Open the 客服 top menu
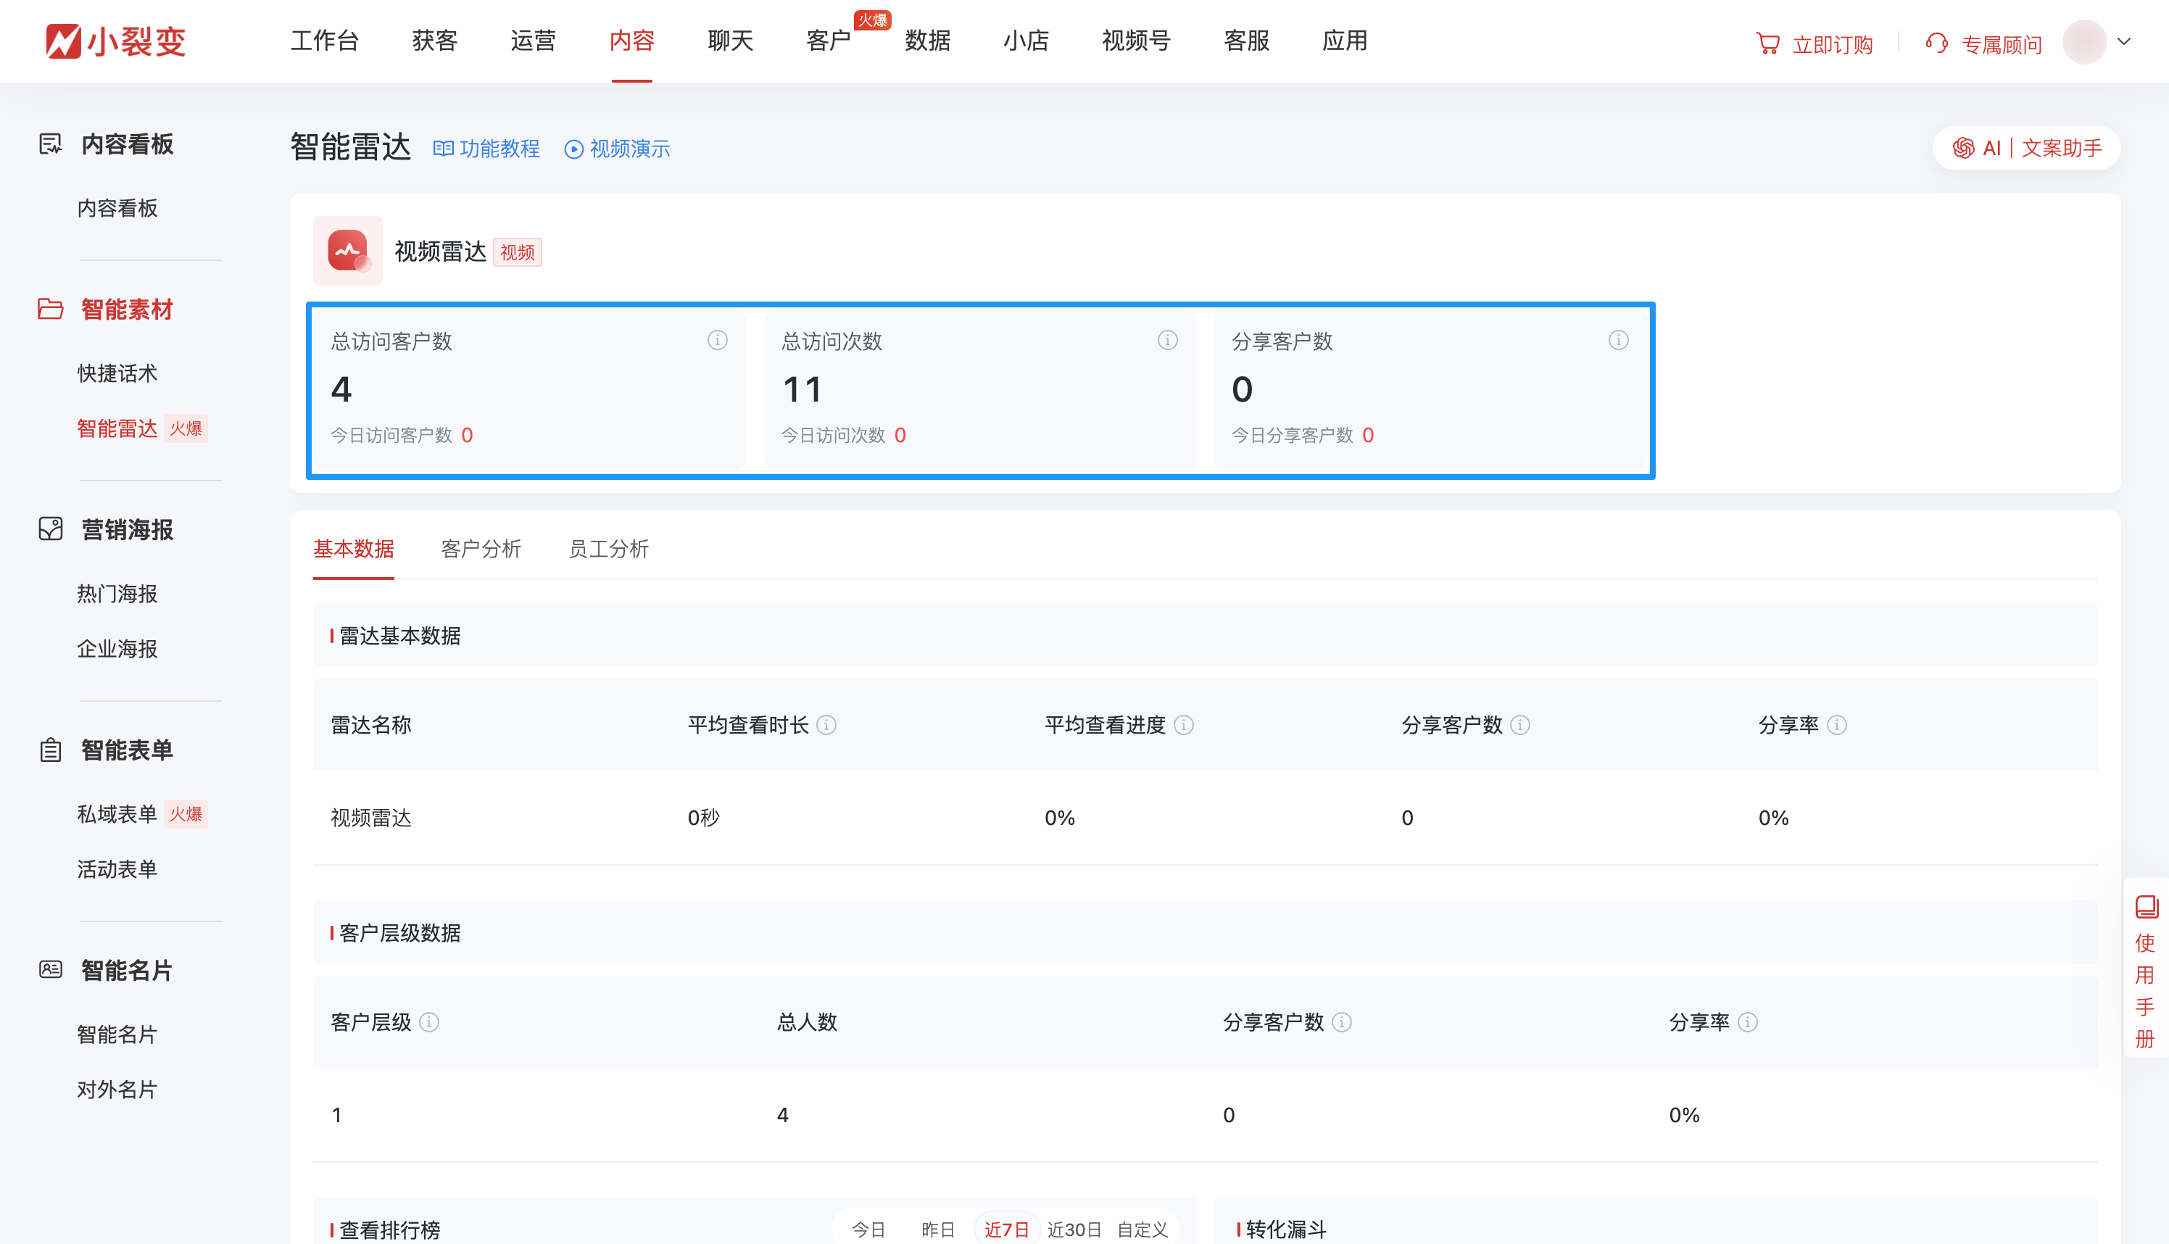This screenshot has height=1244, width=2169. (1246, 41)
